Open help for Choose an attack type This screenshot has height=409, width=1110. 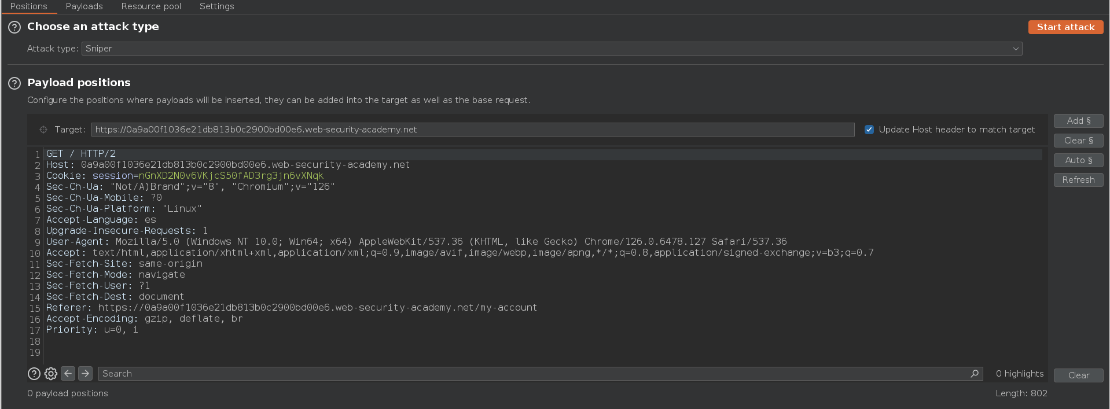pos(14,27)
